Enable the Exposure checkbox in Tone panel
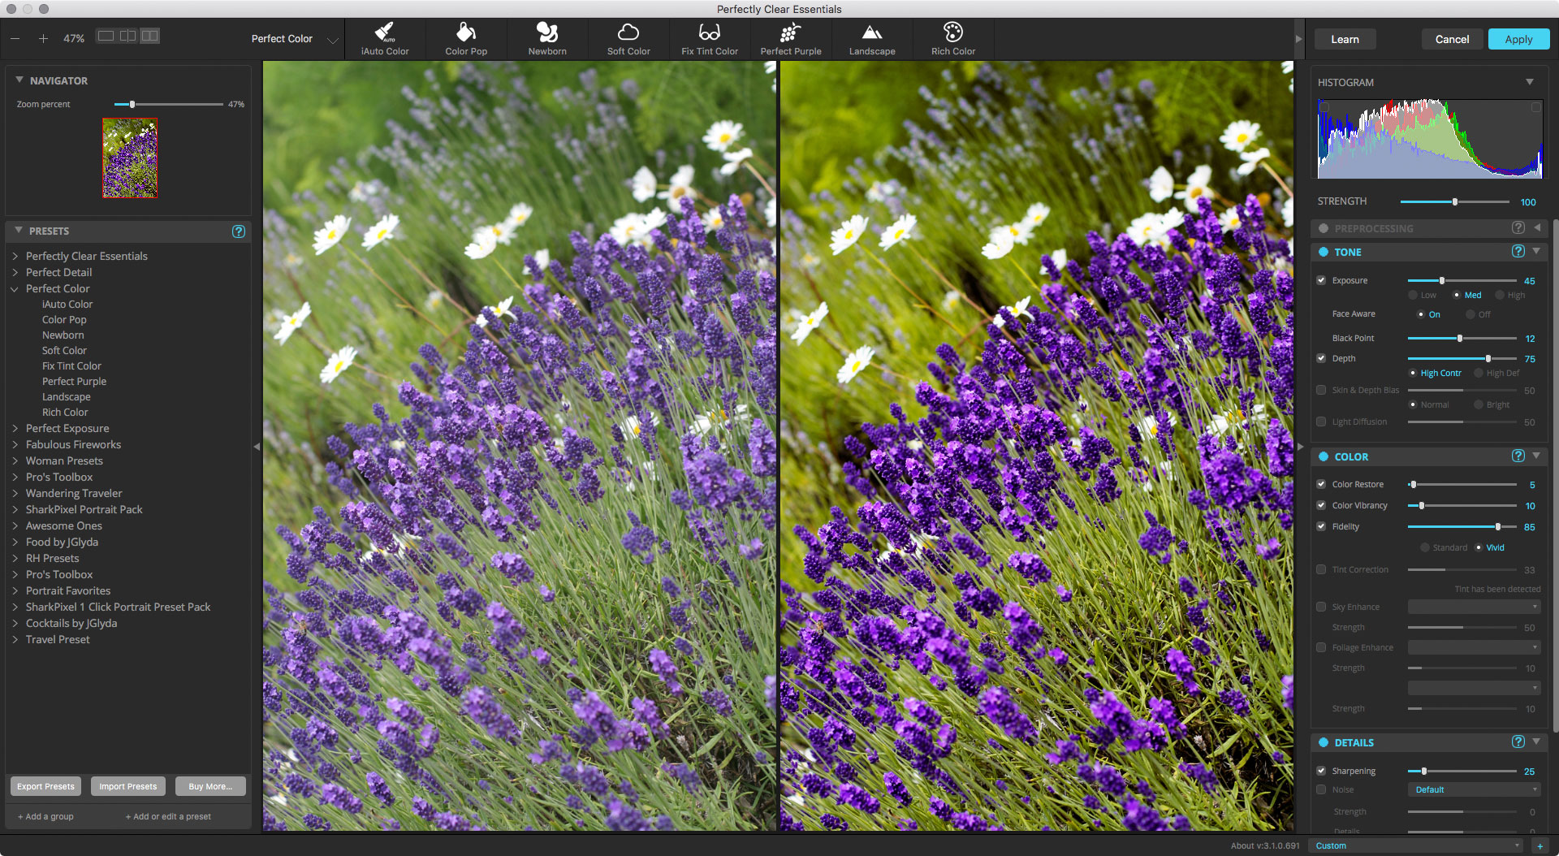Screen dimensions: 1559x856 tap(1321, 280)
